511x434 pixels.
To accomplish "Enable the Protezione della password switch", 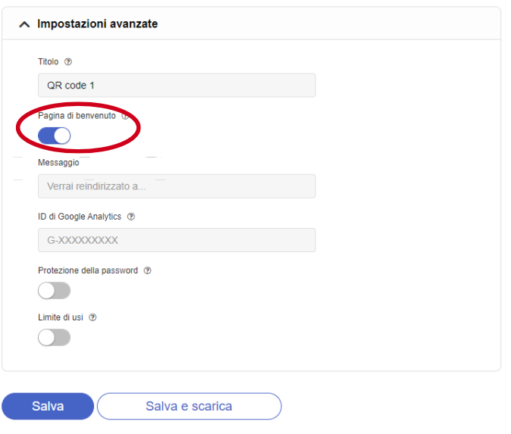I will coord(54,291).
